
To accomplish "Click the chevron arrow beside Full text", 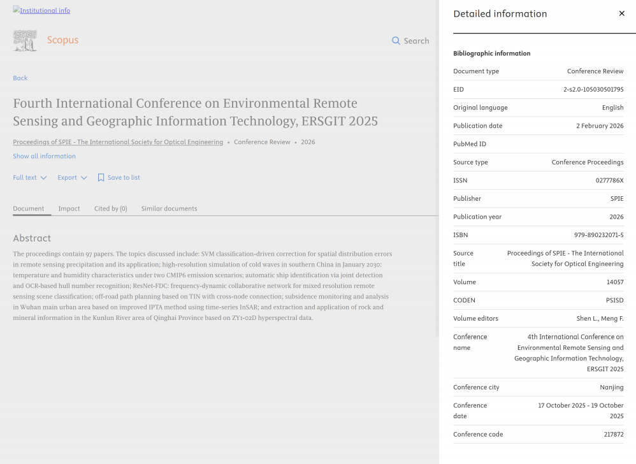I will pos(44,178).
